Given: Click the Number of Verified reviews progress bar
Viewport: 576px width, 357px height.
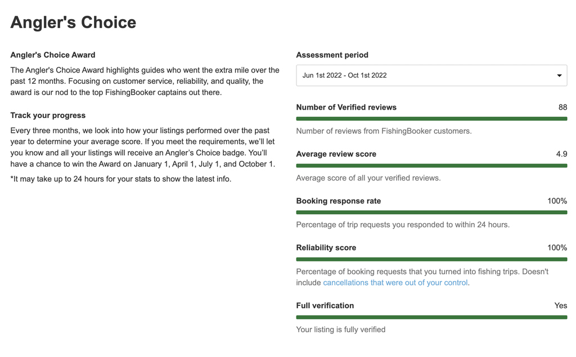Looking at the screenshot, I should pyautogui.click(x=431, y=119).
